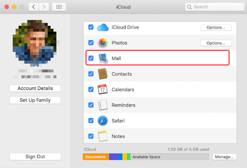Click the Mail stamp icon
The width and height of the screenshot is (247, 168).
click(x=103, y=58)
